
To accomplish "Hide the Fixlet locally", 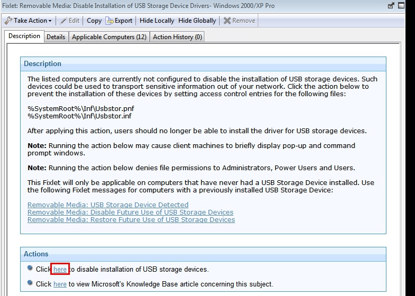I will click(157, 21).
